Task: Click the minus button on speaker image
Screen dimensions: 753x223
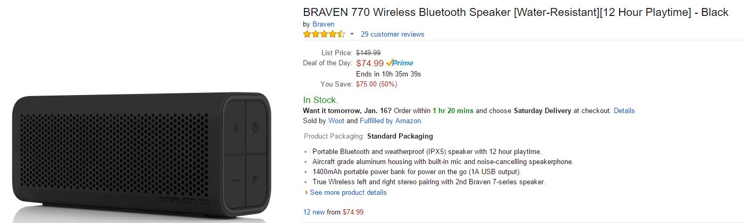Action: [235, 180]
